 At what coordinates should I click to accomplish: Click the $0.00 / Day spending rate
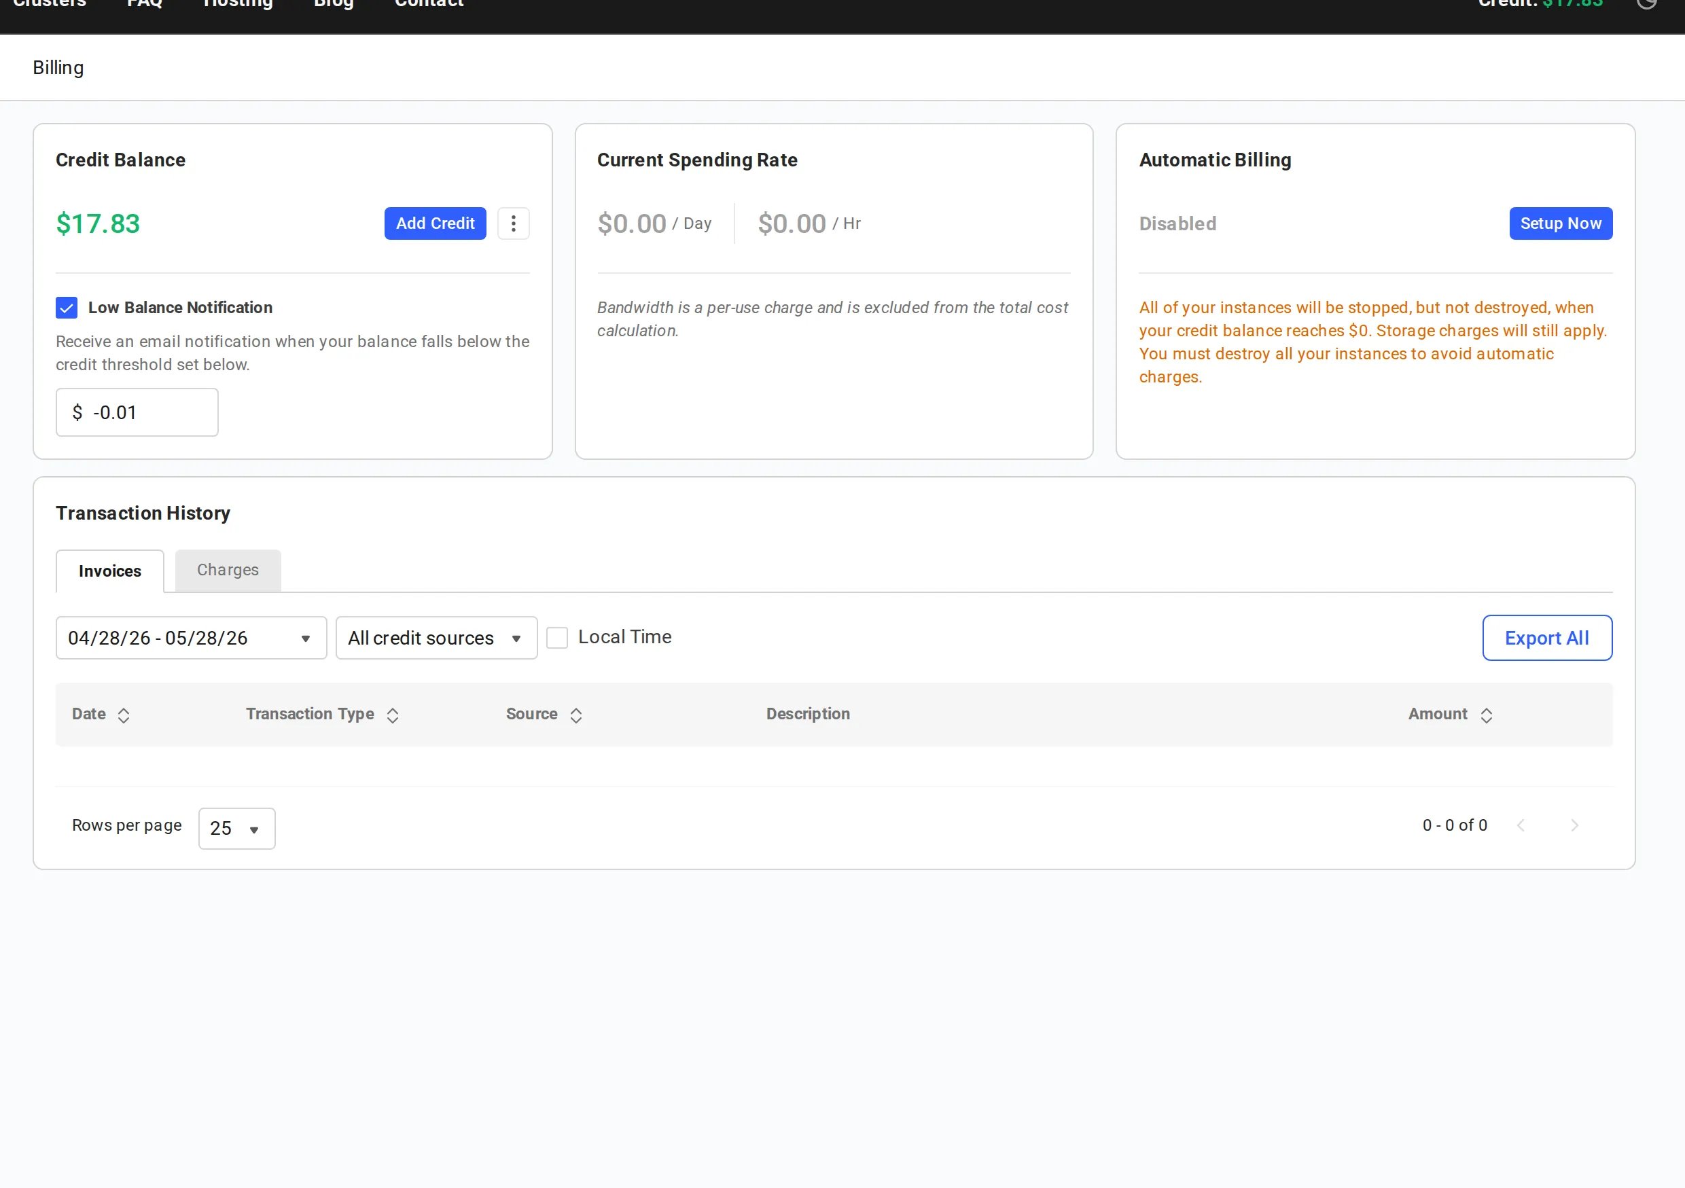pyautogui.click(x=654, y=223)
